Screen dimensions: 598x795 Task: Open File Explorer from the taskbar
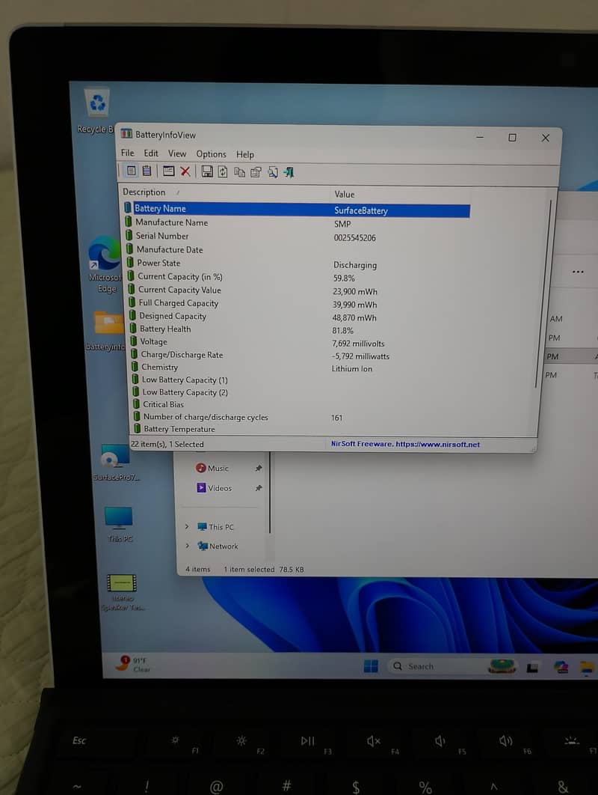pyautogui.click(x=588, y=668)
